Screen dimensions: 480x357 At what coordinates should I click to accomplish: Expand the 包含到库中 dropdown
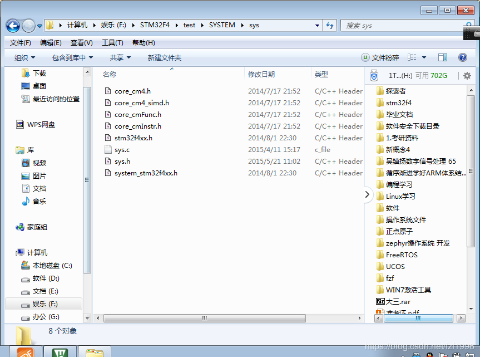click(x=72, y=57)
